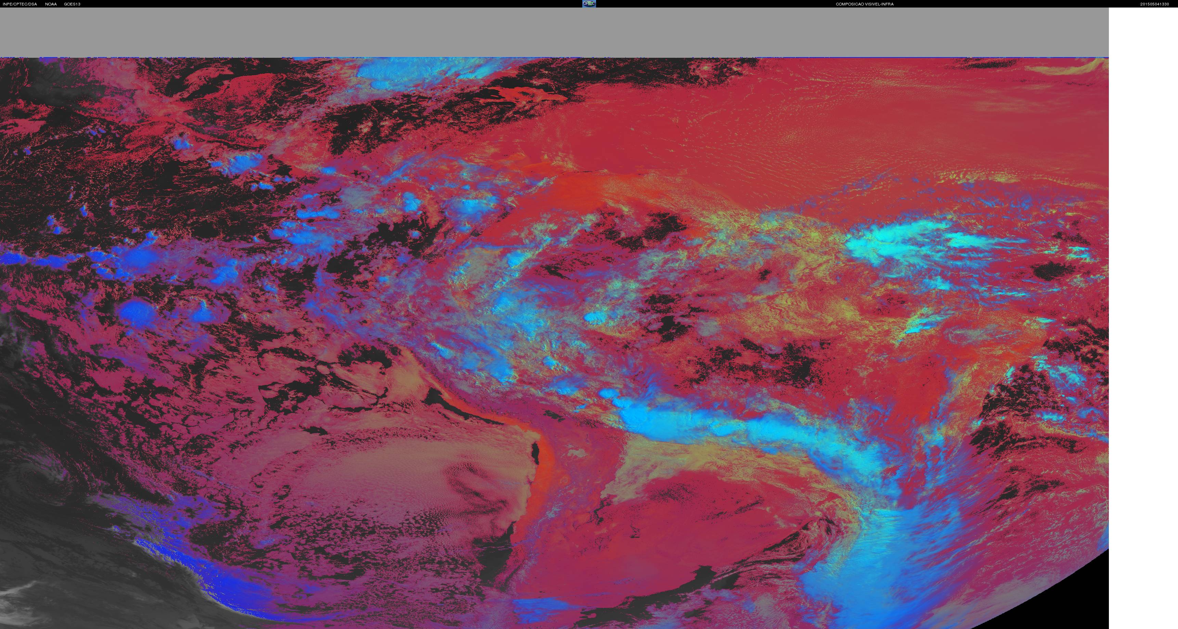Click the INPE/CPTEC/DSA label
1178x629 pixels.
tap(20, 4)
